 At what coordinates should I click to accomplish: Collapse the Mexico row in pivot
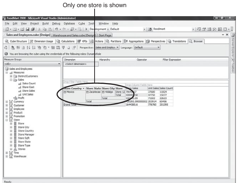click(65, 92)
